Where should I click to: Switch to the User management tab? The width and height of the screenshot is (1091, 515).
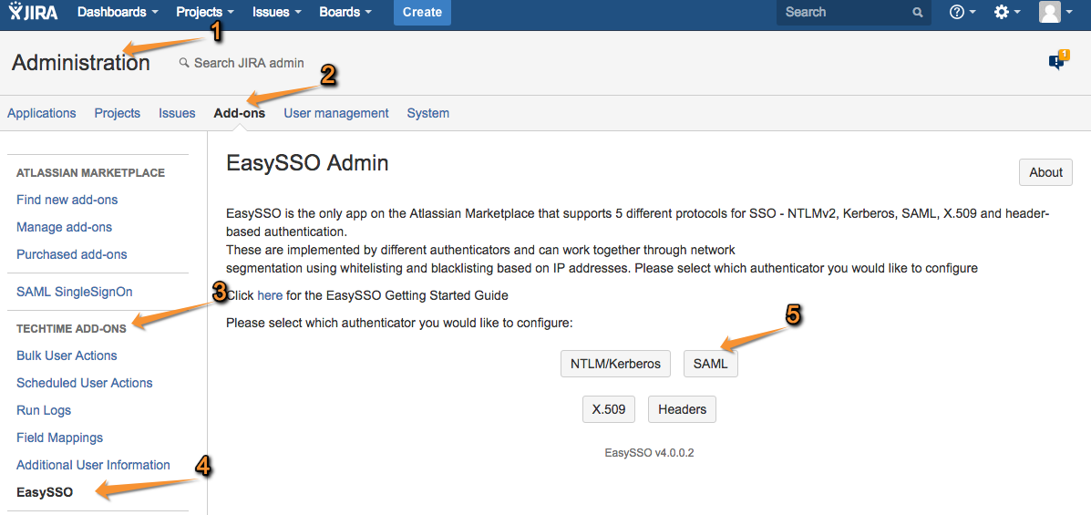(x=336, y=113)
